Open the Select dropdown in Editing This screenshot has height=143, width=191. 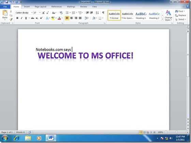point(180,19)
